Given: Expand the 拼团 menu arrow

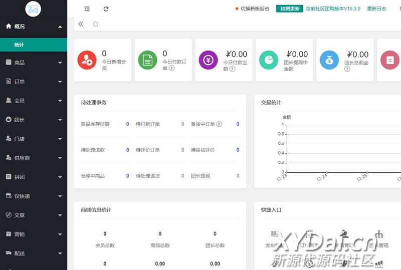Looking at the screenshot, I should 60,177.
